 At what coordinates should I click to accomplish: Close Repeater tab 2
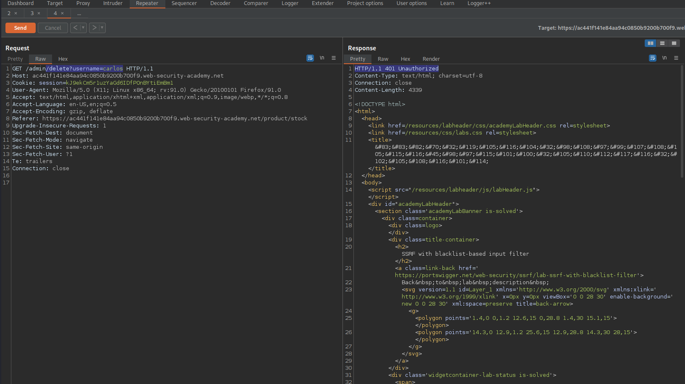(16, 13)
